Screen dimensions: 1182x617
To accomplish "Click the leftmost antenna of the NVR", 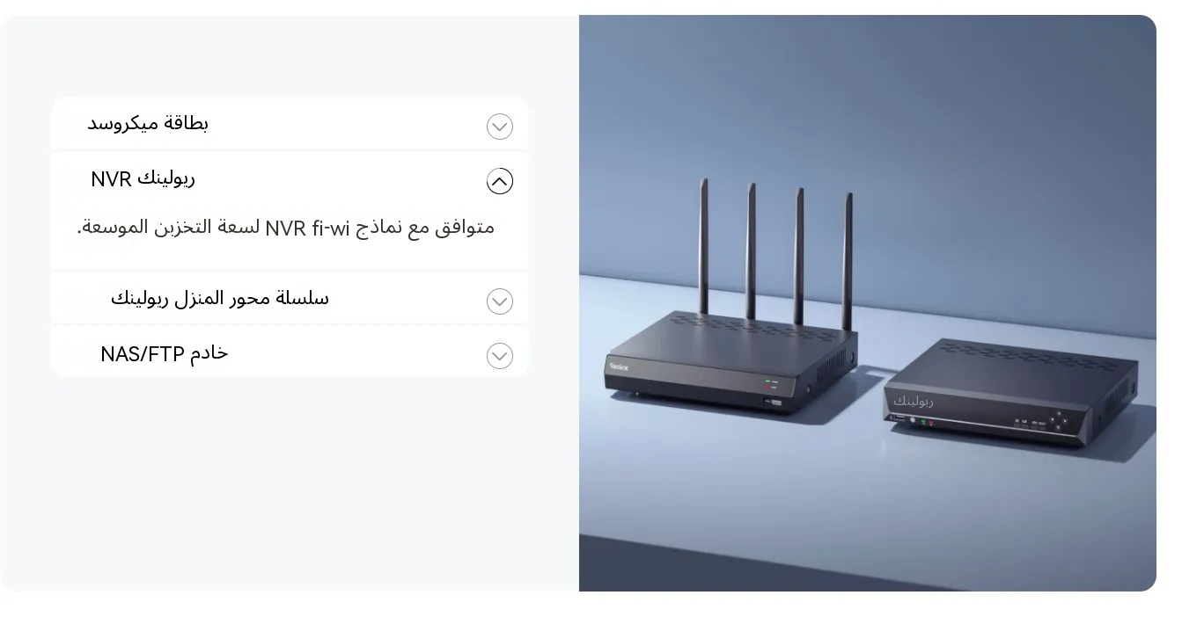I will (x=704, y=246).
